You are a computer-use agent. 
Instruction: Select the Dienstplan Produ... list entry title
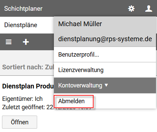point(28,86)
